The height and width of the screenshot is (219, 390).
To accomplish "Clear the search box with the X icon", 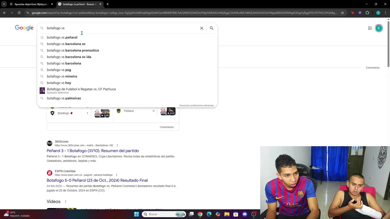I will pyautogui.click(x=201, y=28).
